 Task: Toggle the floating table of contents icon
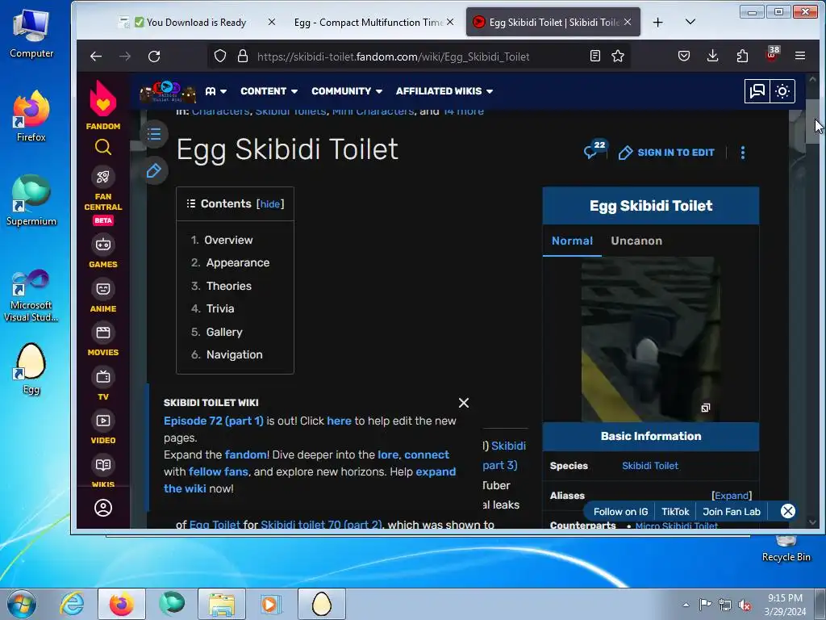[154, 134]
